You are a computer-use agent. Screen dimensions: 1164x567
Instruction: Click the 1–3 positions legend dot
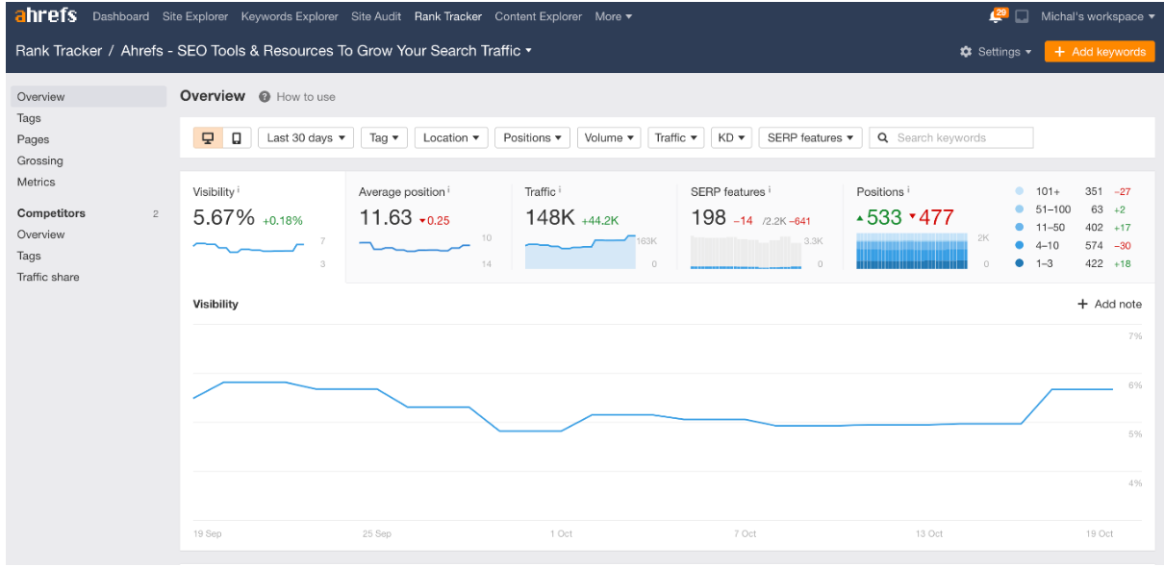pyautogui.click(x=1020, y=262)
